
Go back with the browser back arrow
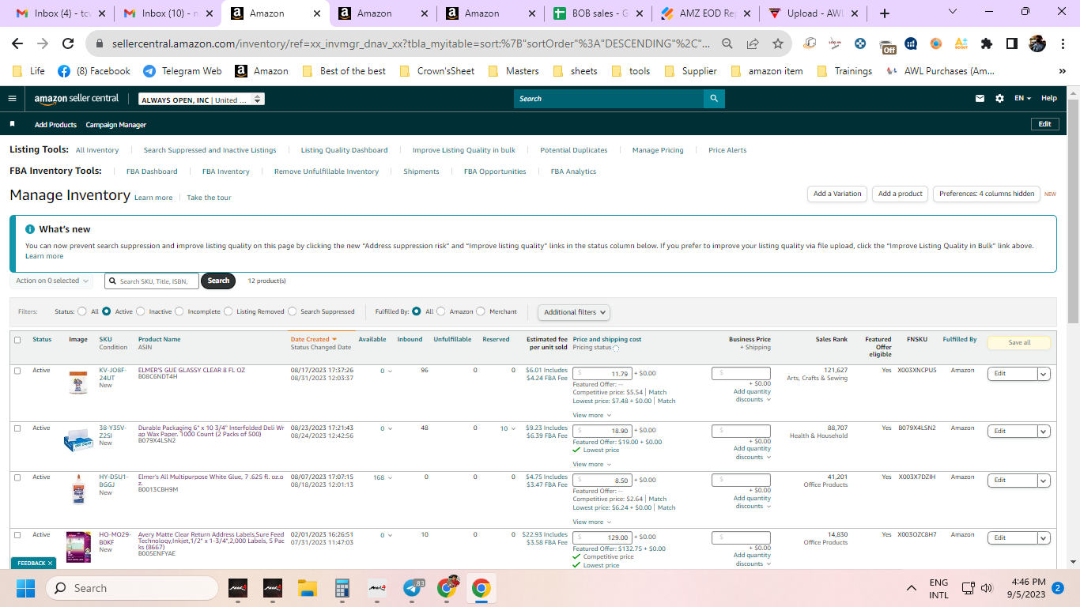(17, 43)
